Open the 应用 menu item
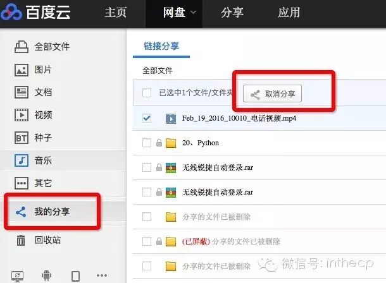The image size is (386, 283). pyautogui.click(x=289, y=12)
